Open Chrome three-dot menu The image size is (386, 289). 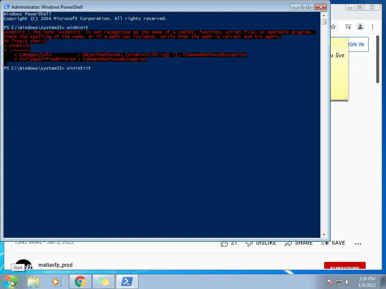pyautogui.click(x=373, y=27)
